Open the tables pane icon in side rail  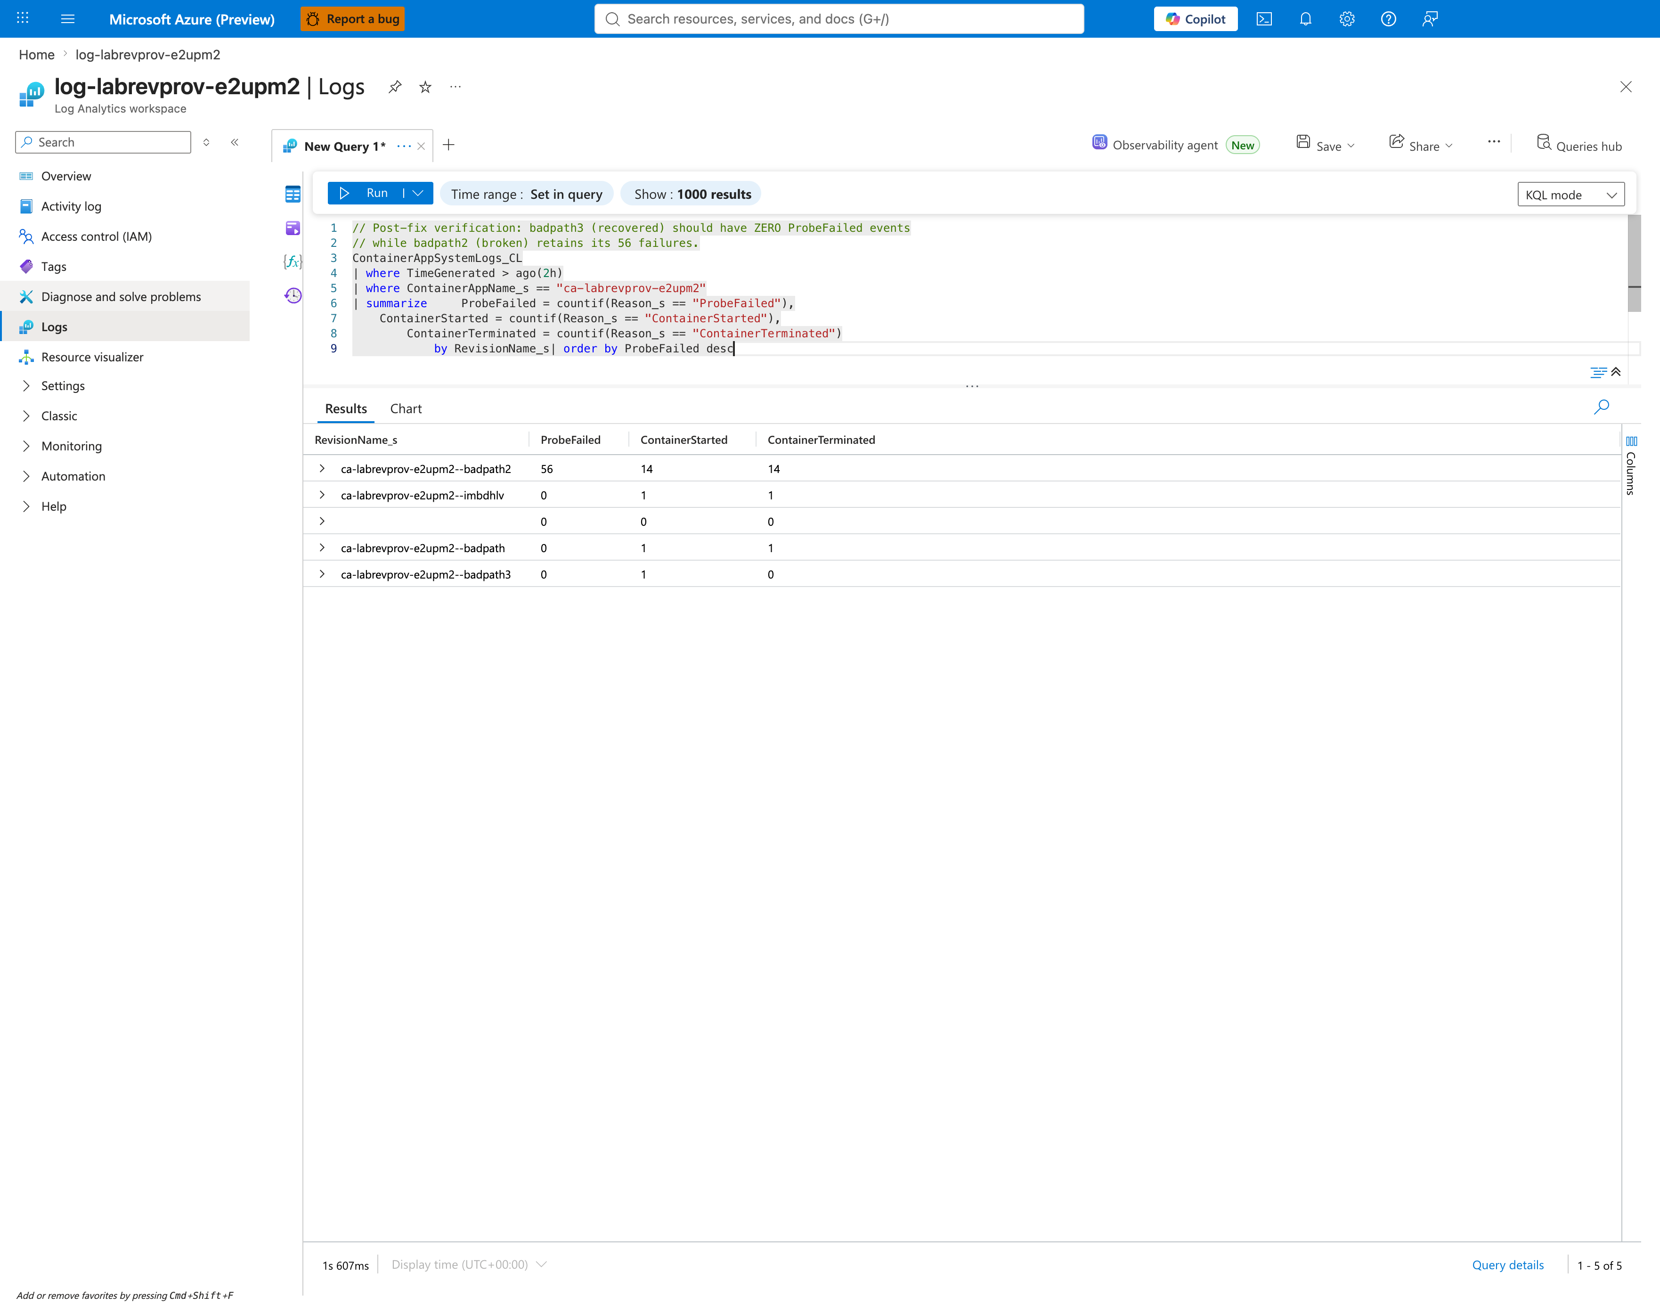click(x=293, y=195)
